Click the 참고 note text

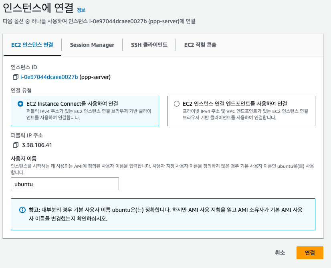point(165,214)
